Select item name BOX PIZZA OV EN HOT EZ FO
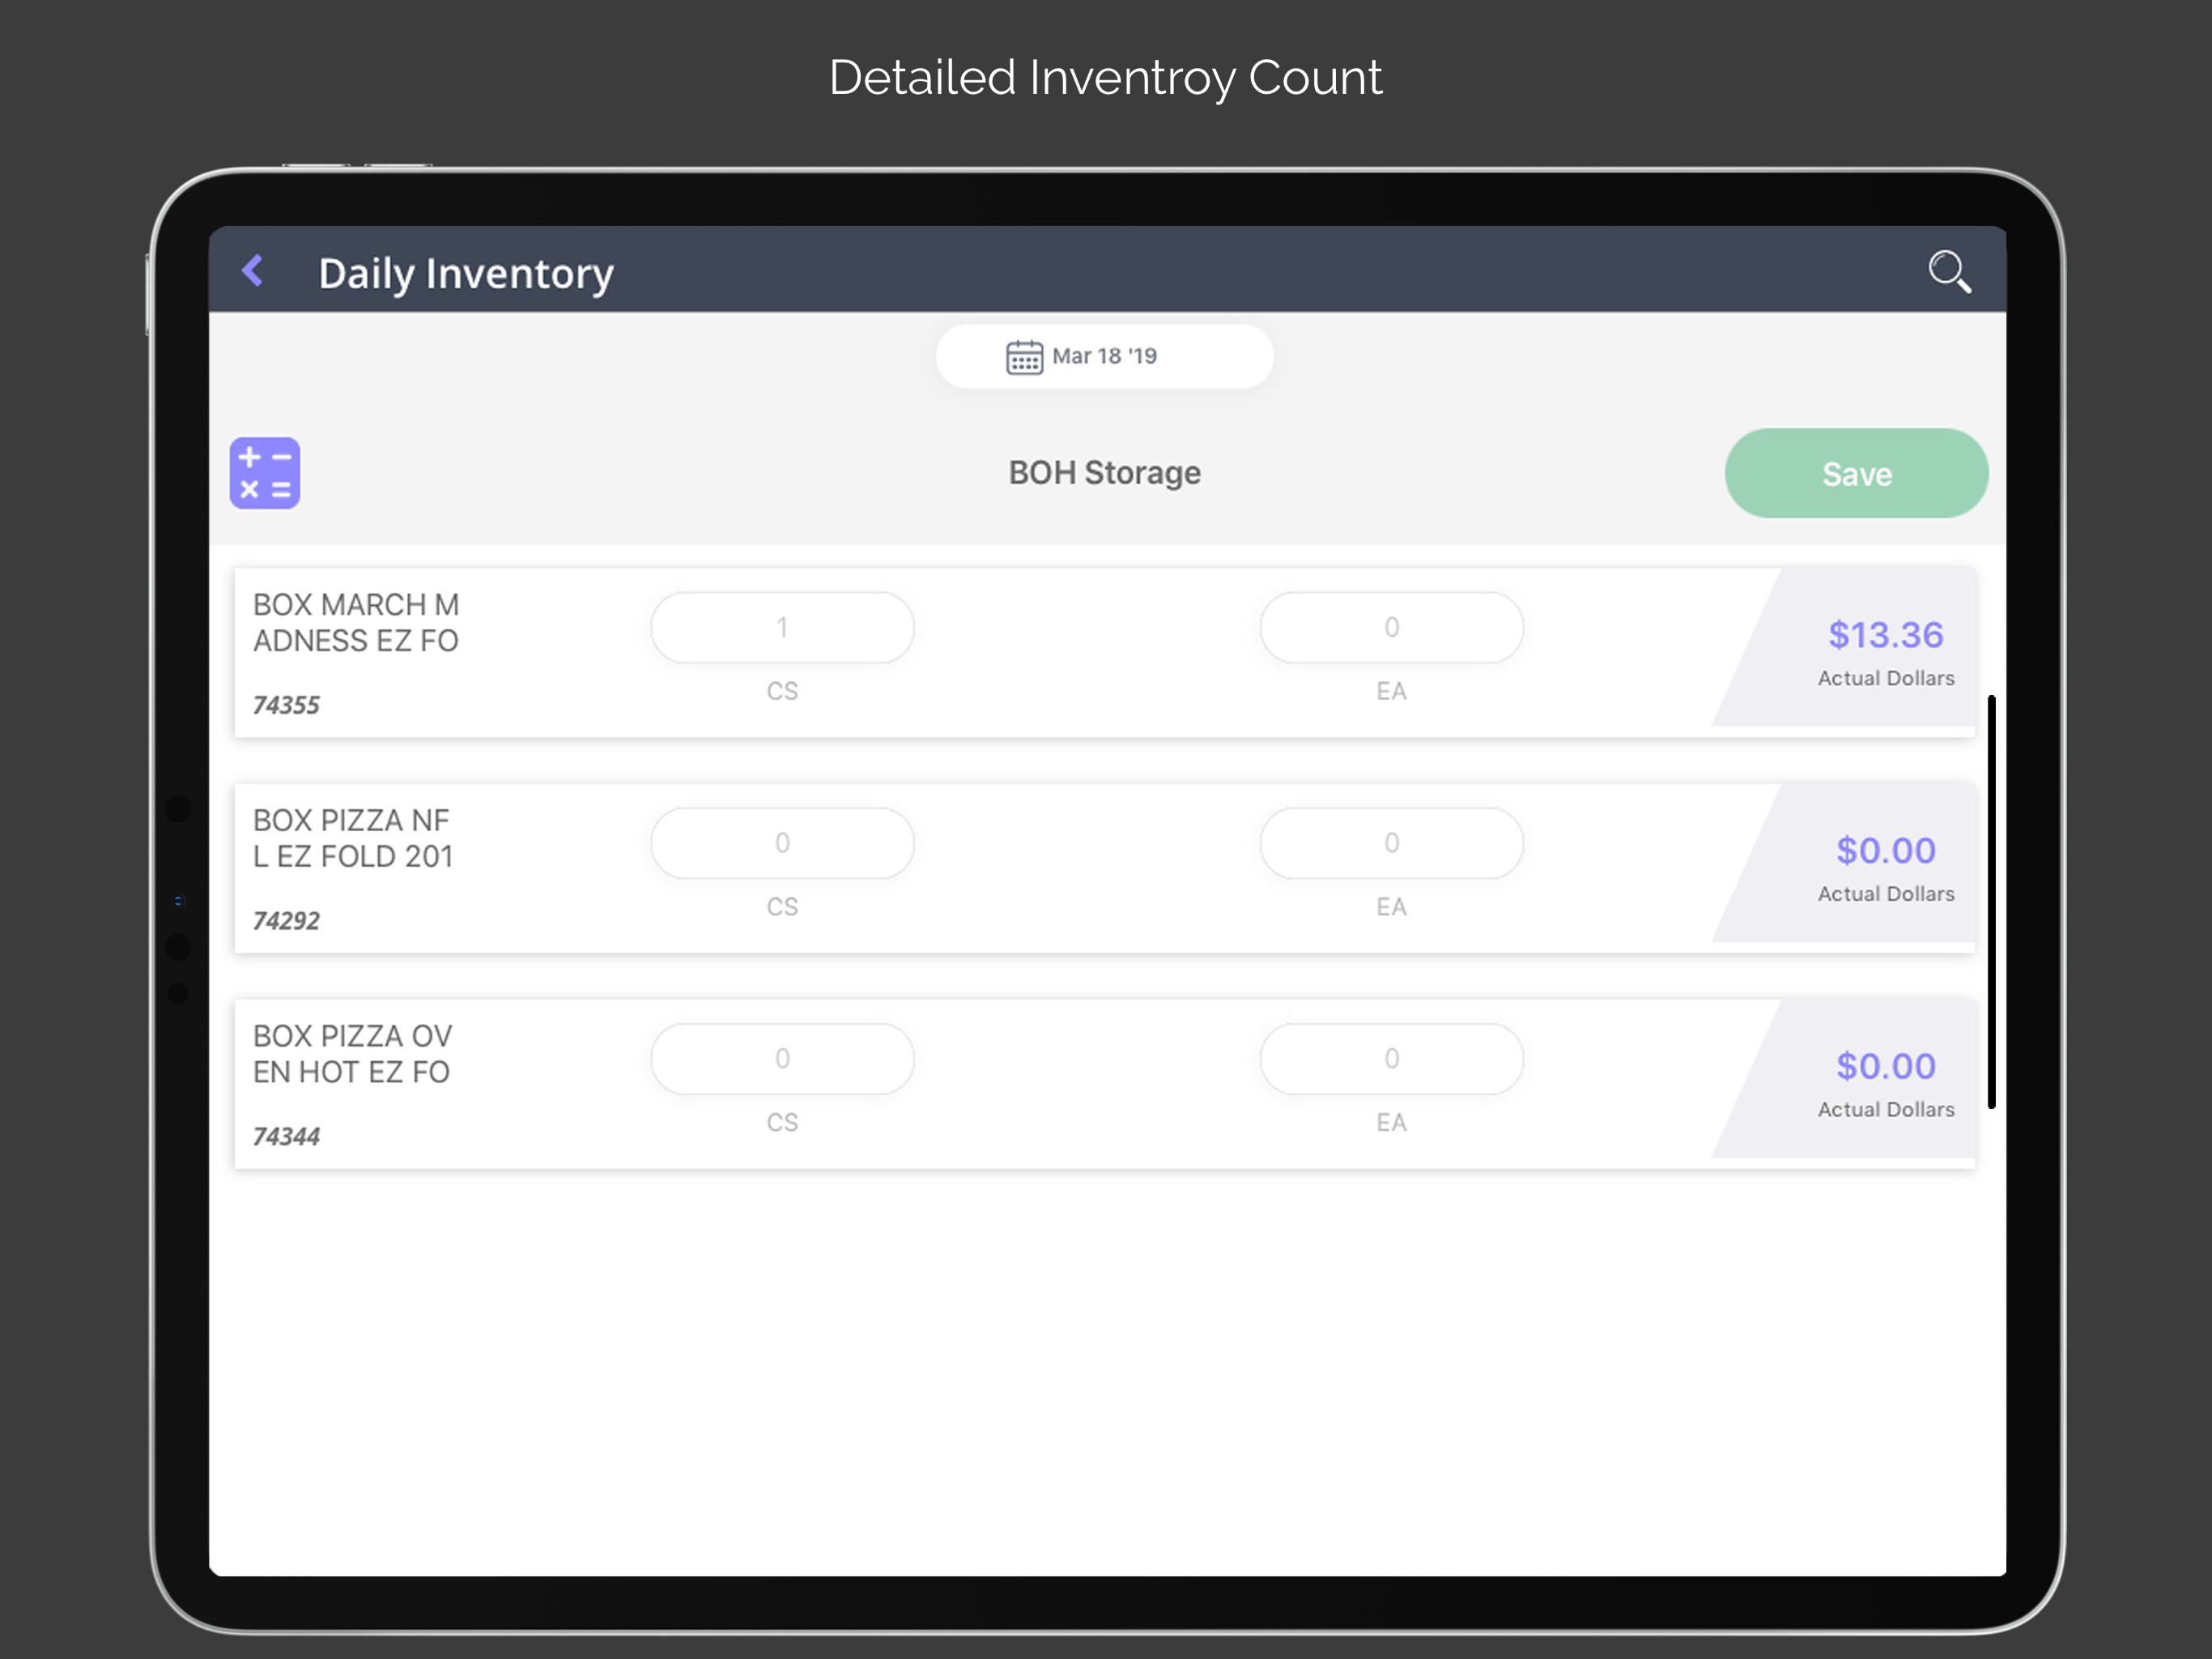This screenshot has height=1659, width=2212. tap(352, 1054)
